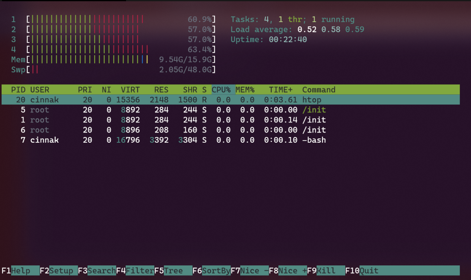Click the 2.05G/48.0G swap value

click(185, 70)
